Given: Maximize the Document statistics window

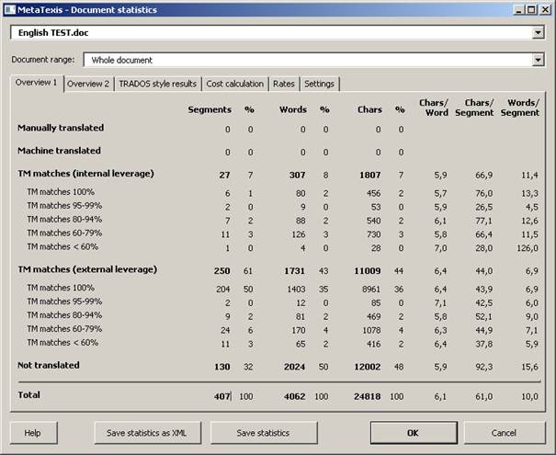Looking at the screenshot, I should pos(531,9).
